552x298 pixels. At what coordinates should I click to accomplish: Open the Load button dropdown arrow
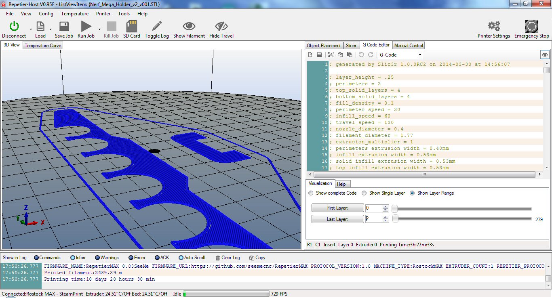click(51, 29)
